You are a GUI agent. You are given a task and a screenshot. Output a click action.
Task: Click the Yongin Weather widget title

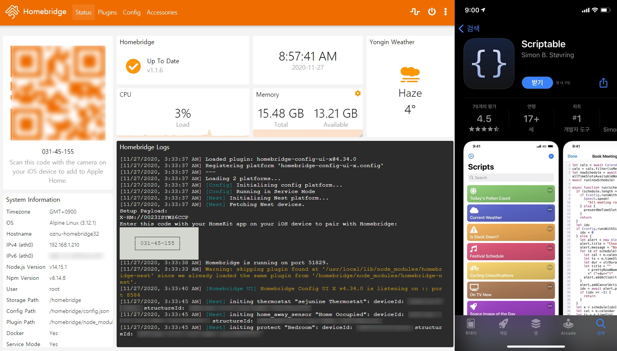[392, 42]
